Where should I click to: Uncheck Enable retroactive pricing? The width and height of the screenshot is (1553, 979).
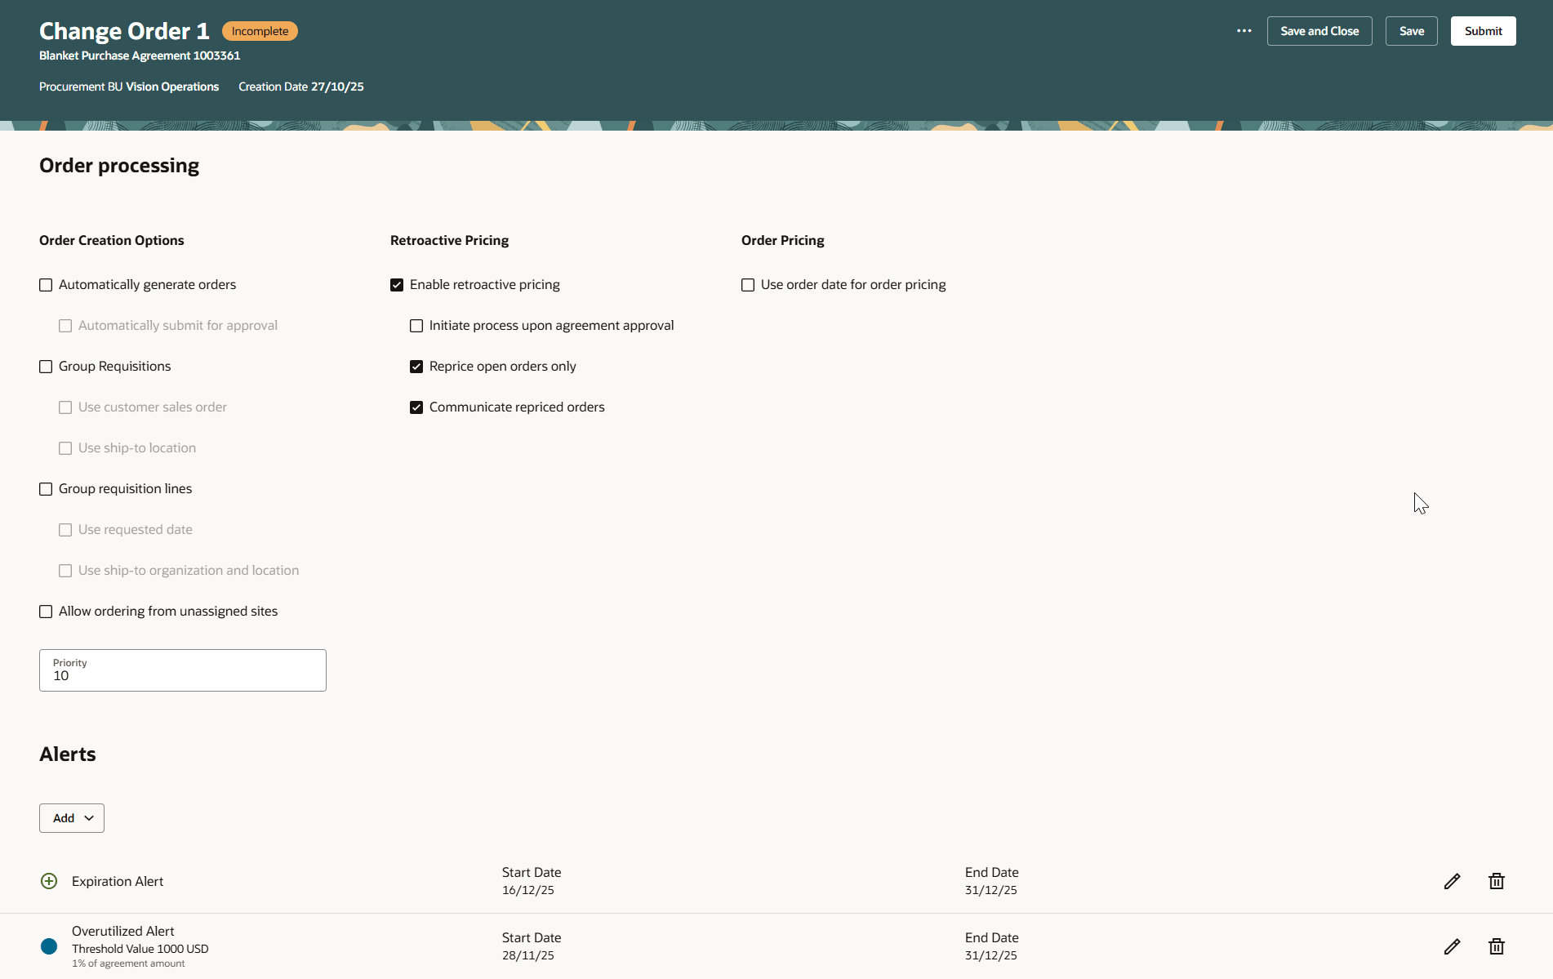[397, 284]
